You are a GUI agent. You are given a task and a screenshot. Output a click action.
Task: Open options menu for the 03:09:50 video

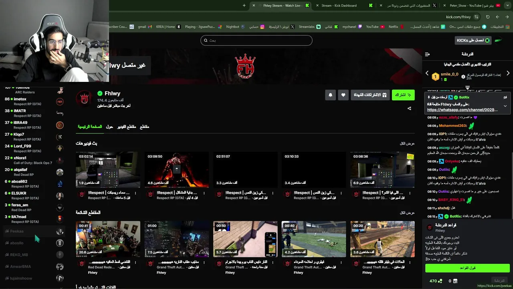pos(204,193)
